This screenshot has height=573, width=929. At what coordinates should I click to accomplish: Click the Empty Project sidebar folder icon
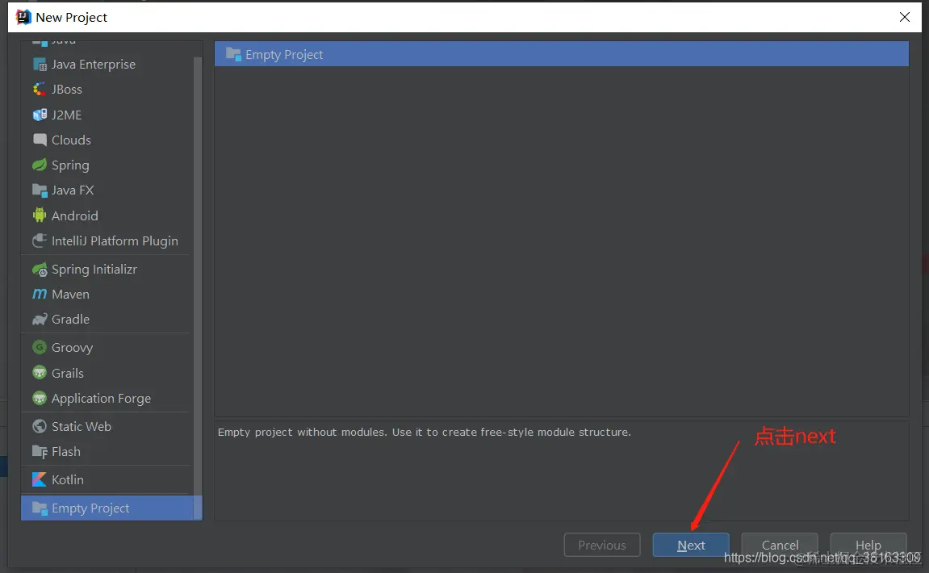pos(40,508)
